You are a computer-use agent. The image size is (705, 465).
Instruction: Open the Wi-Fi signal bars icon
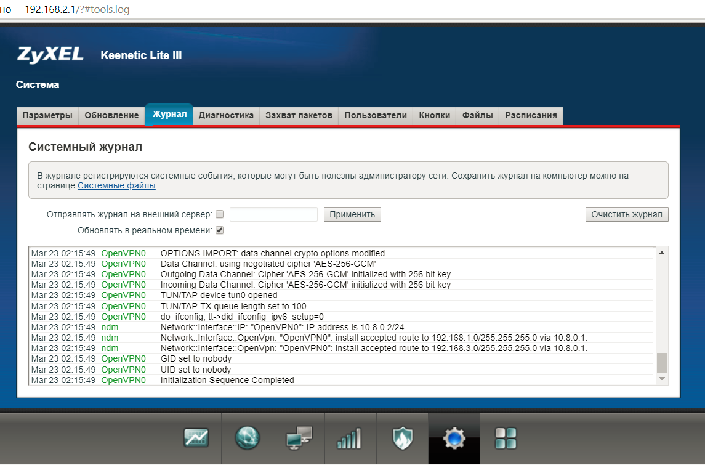point(350,438)
